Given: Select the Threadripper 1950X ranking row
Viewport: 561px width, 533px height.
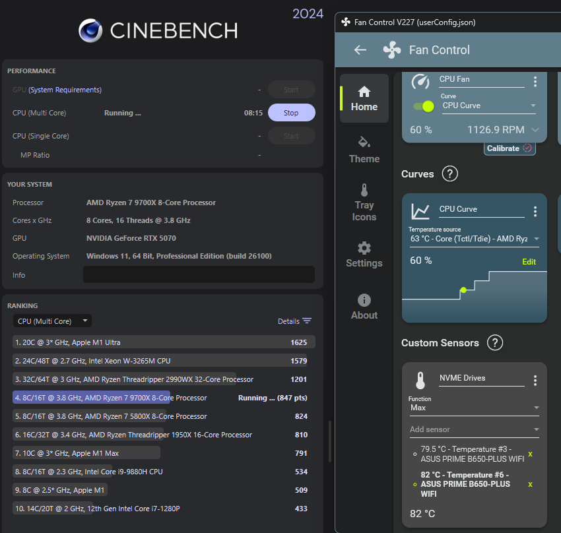Looking at the screenshot, I should (164, 435).
